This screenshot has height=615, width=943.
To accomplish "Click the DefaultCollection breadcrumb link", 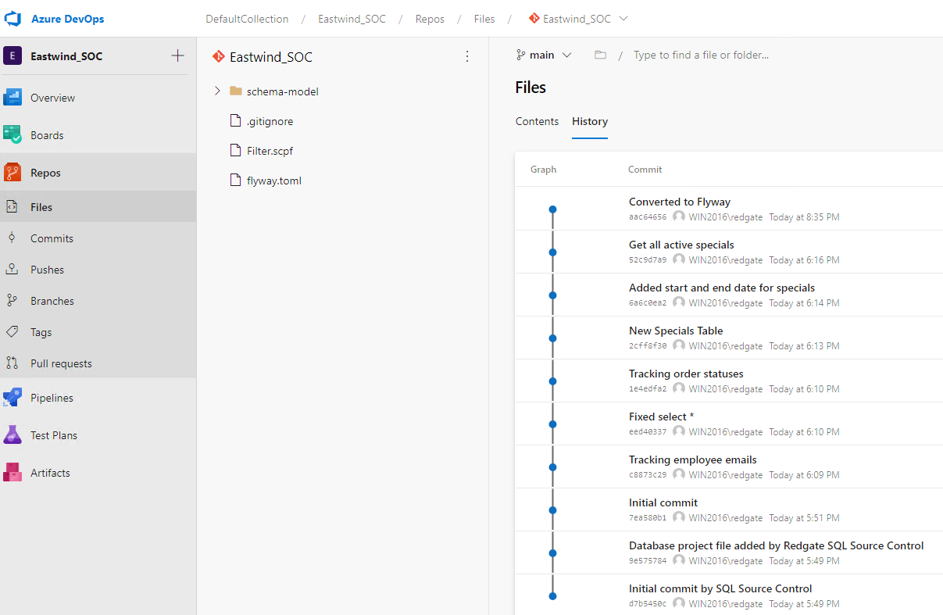I will tap(247, 19).
